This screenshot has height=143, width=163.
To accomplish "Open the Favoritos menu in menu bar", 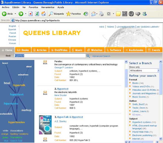I will coord(33,7).
